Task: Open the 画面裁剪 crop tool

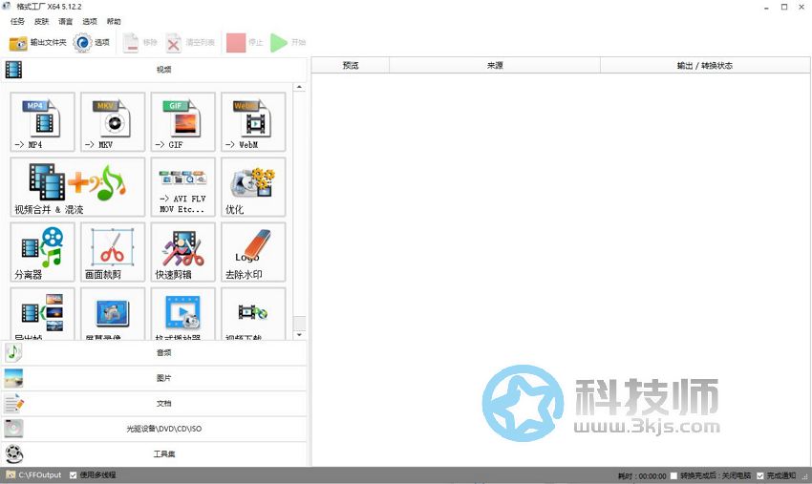Action: point(113,252)
